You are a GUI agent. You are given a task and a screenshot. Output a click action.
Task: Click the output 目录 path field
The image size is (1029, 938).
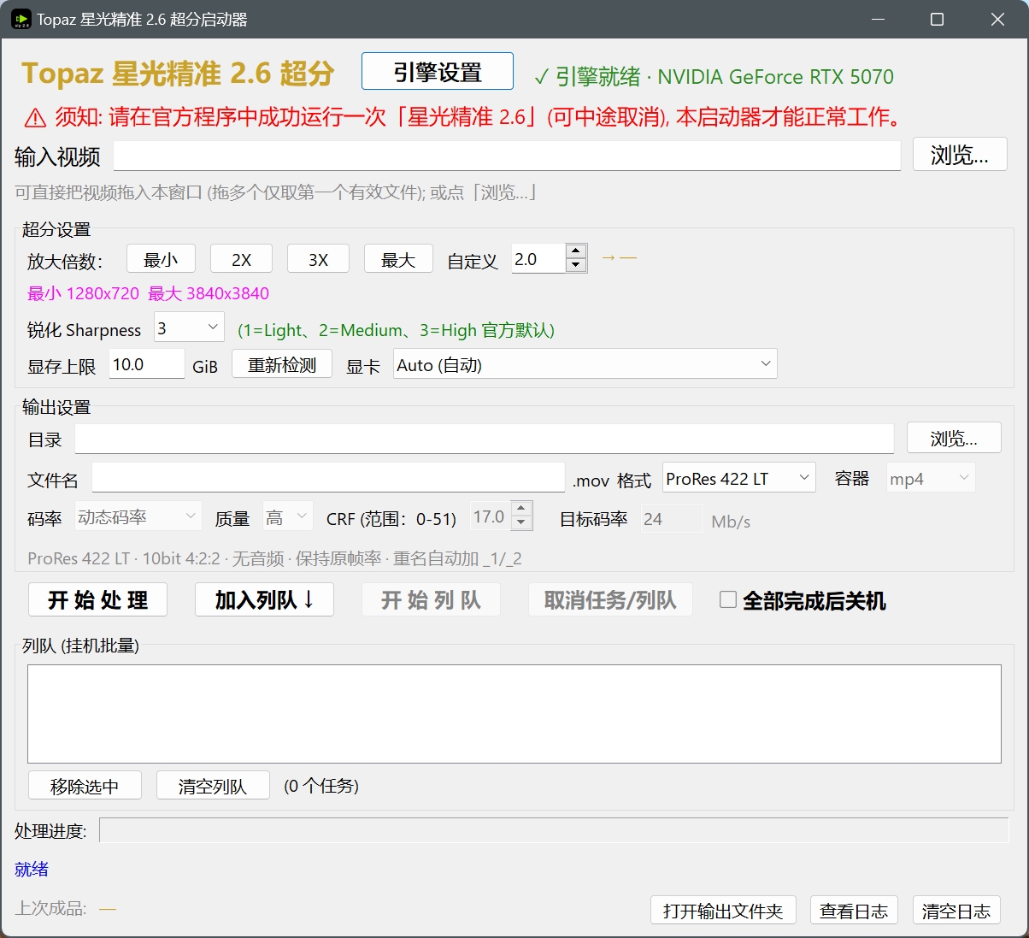[485, 439]
